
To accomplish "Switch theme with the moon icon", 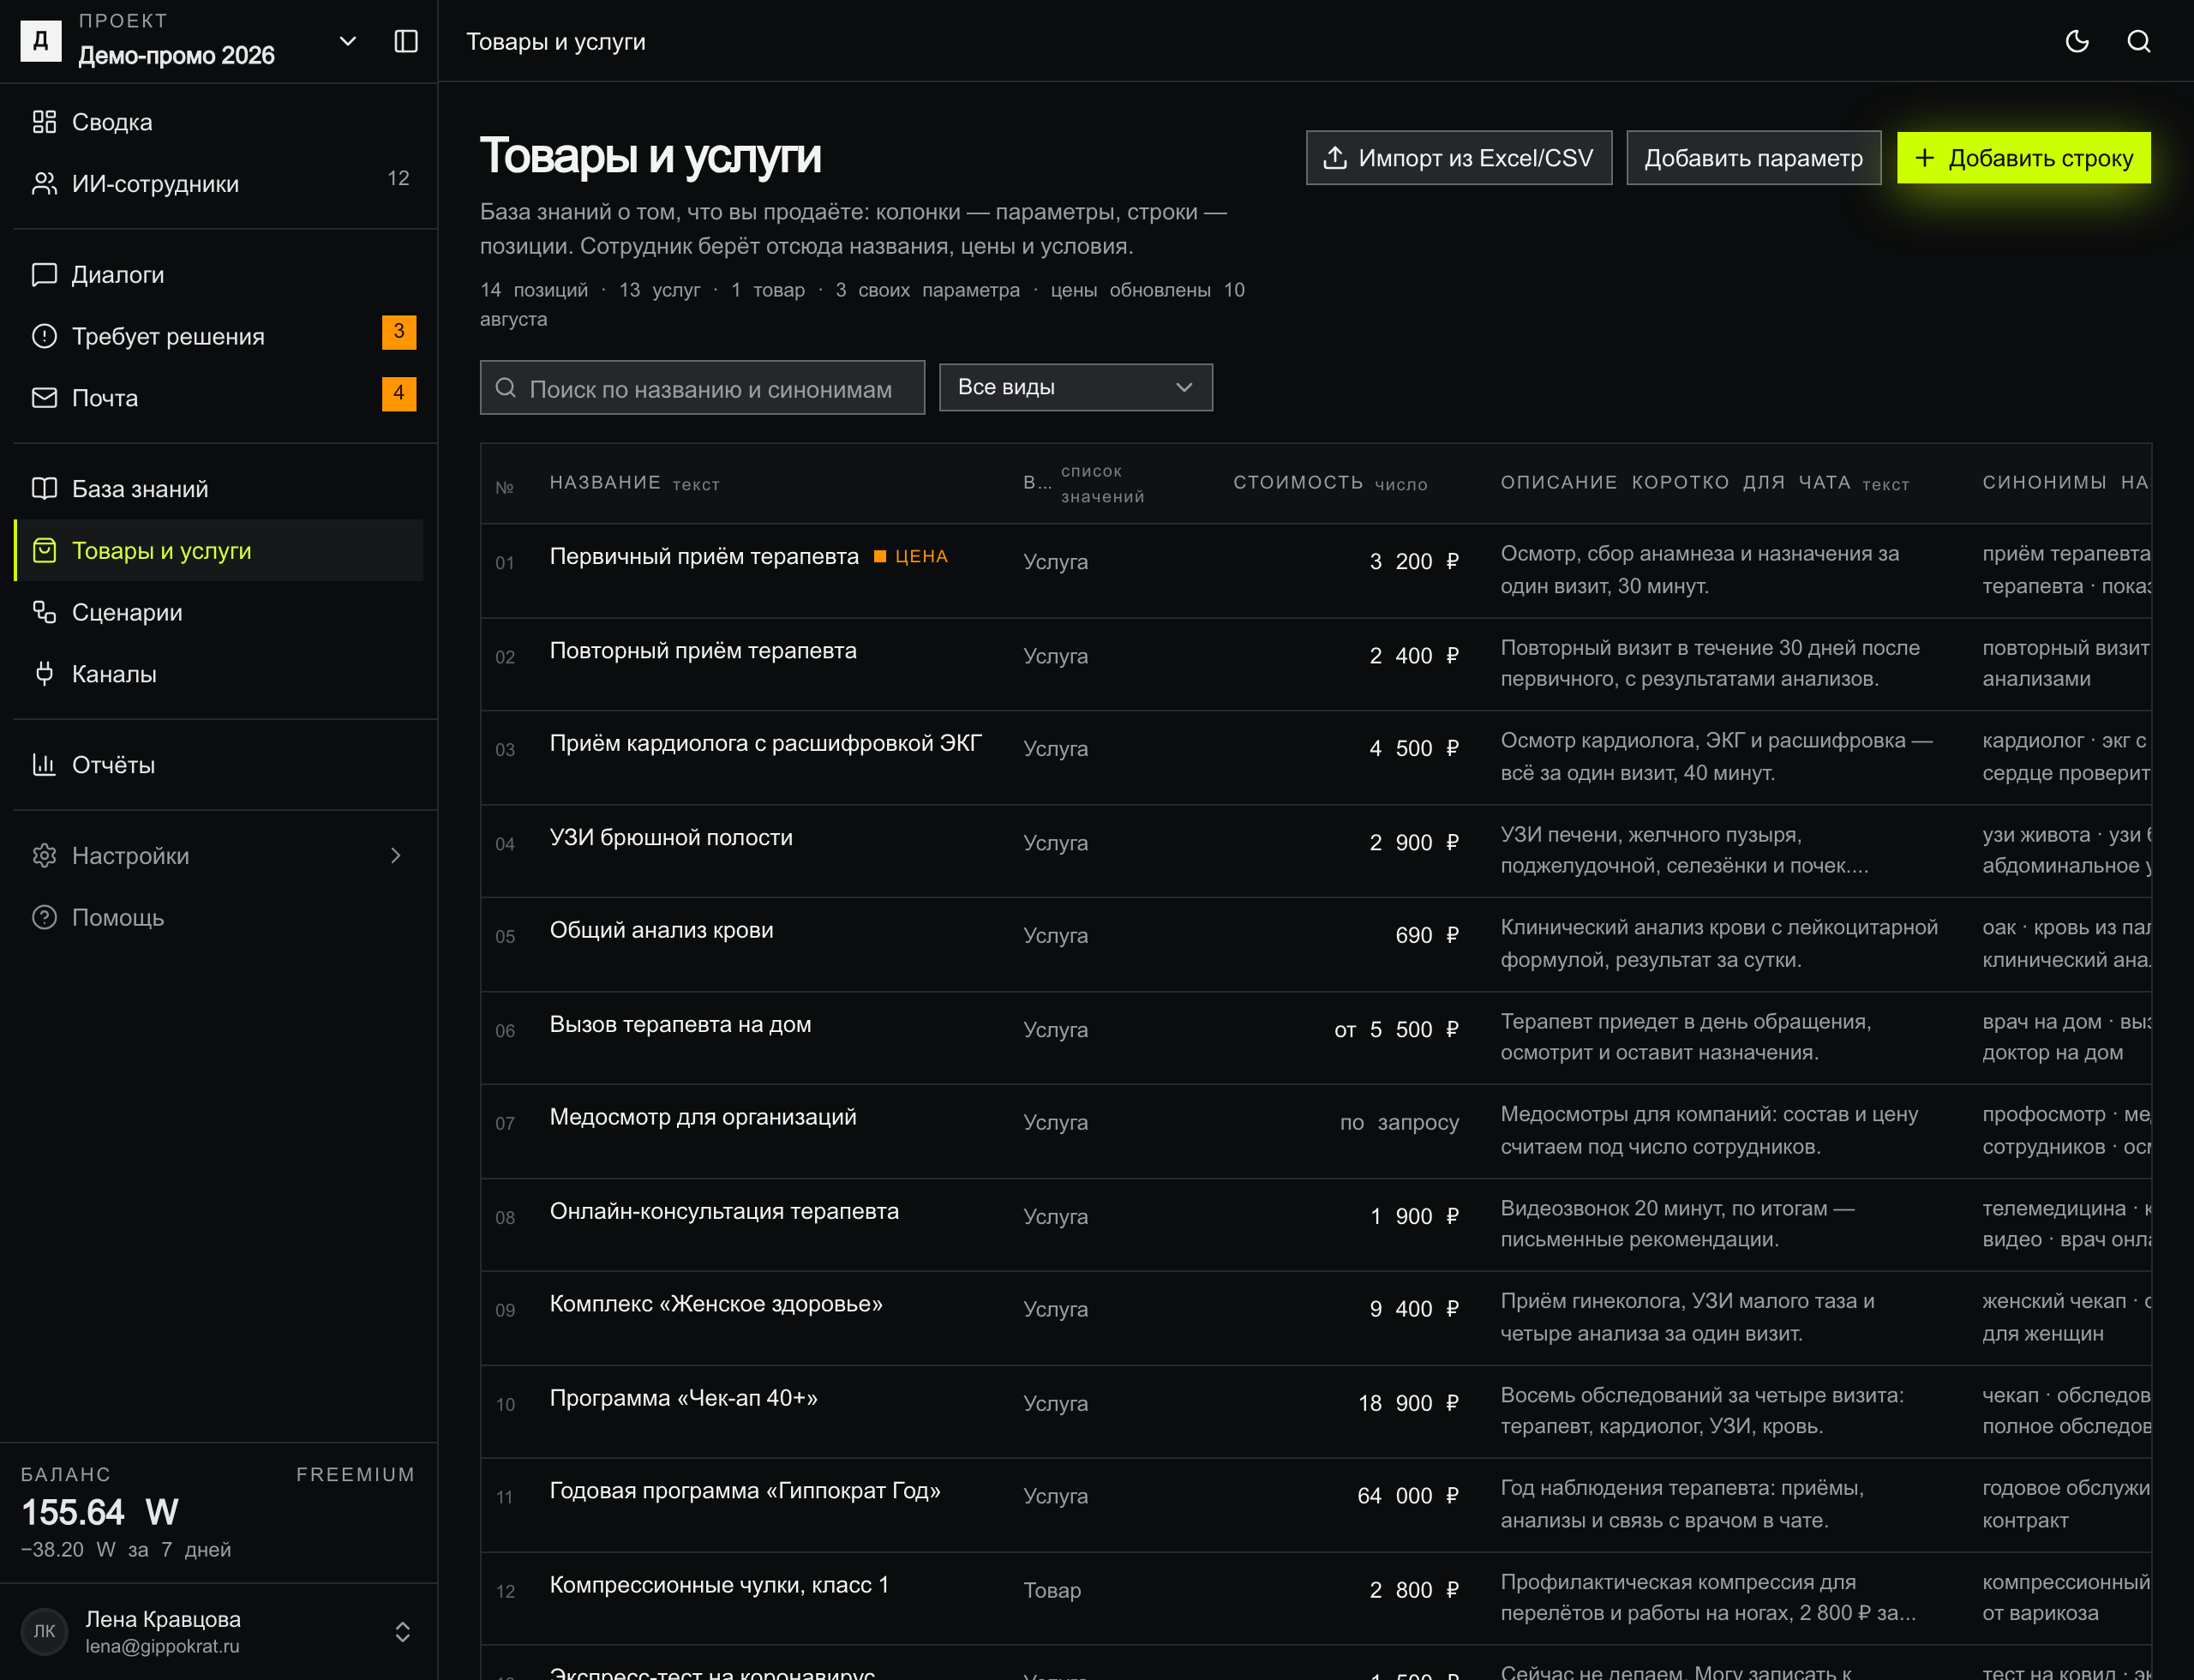I will point(2077,41).
